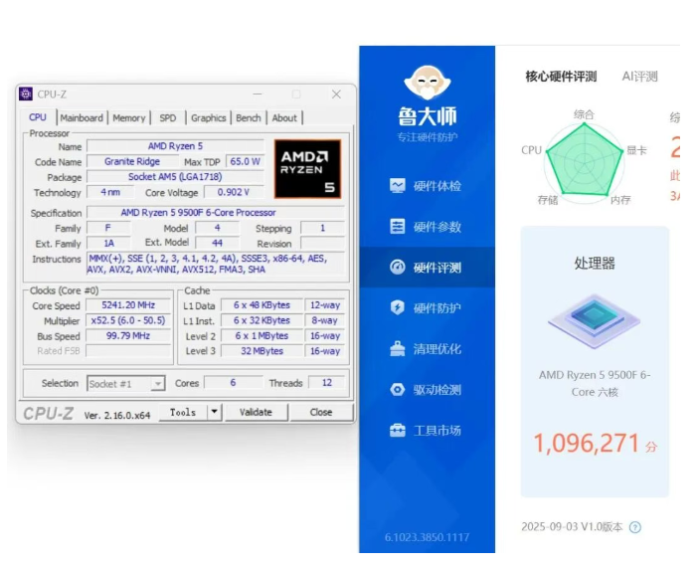This screenshot has height=569, width=698.
Task: Click the help question mark beside V1.0版本
Action: [635, 527]
